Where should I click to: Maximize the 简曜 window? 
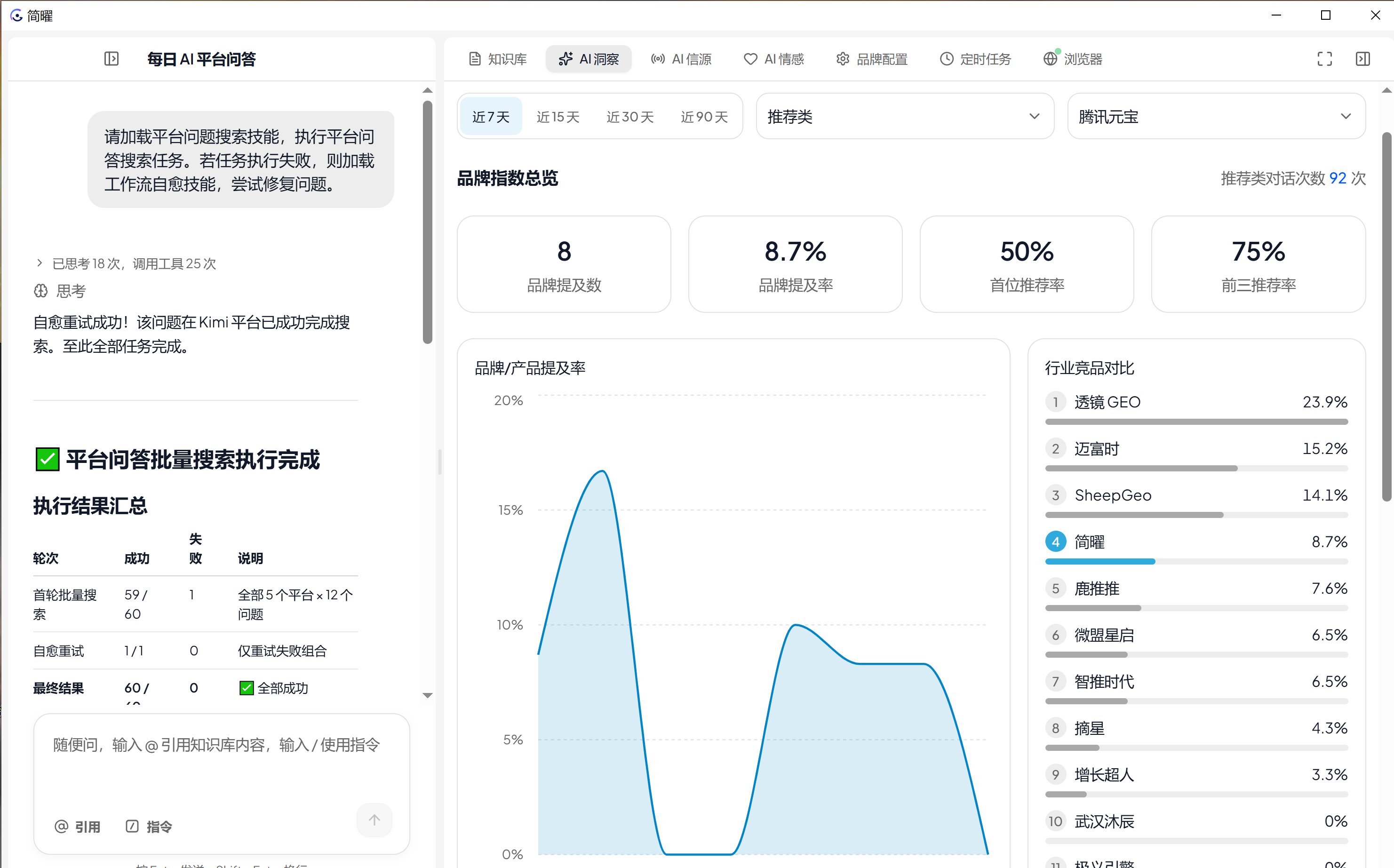point(1326,16)
